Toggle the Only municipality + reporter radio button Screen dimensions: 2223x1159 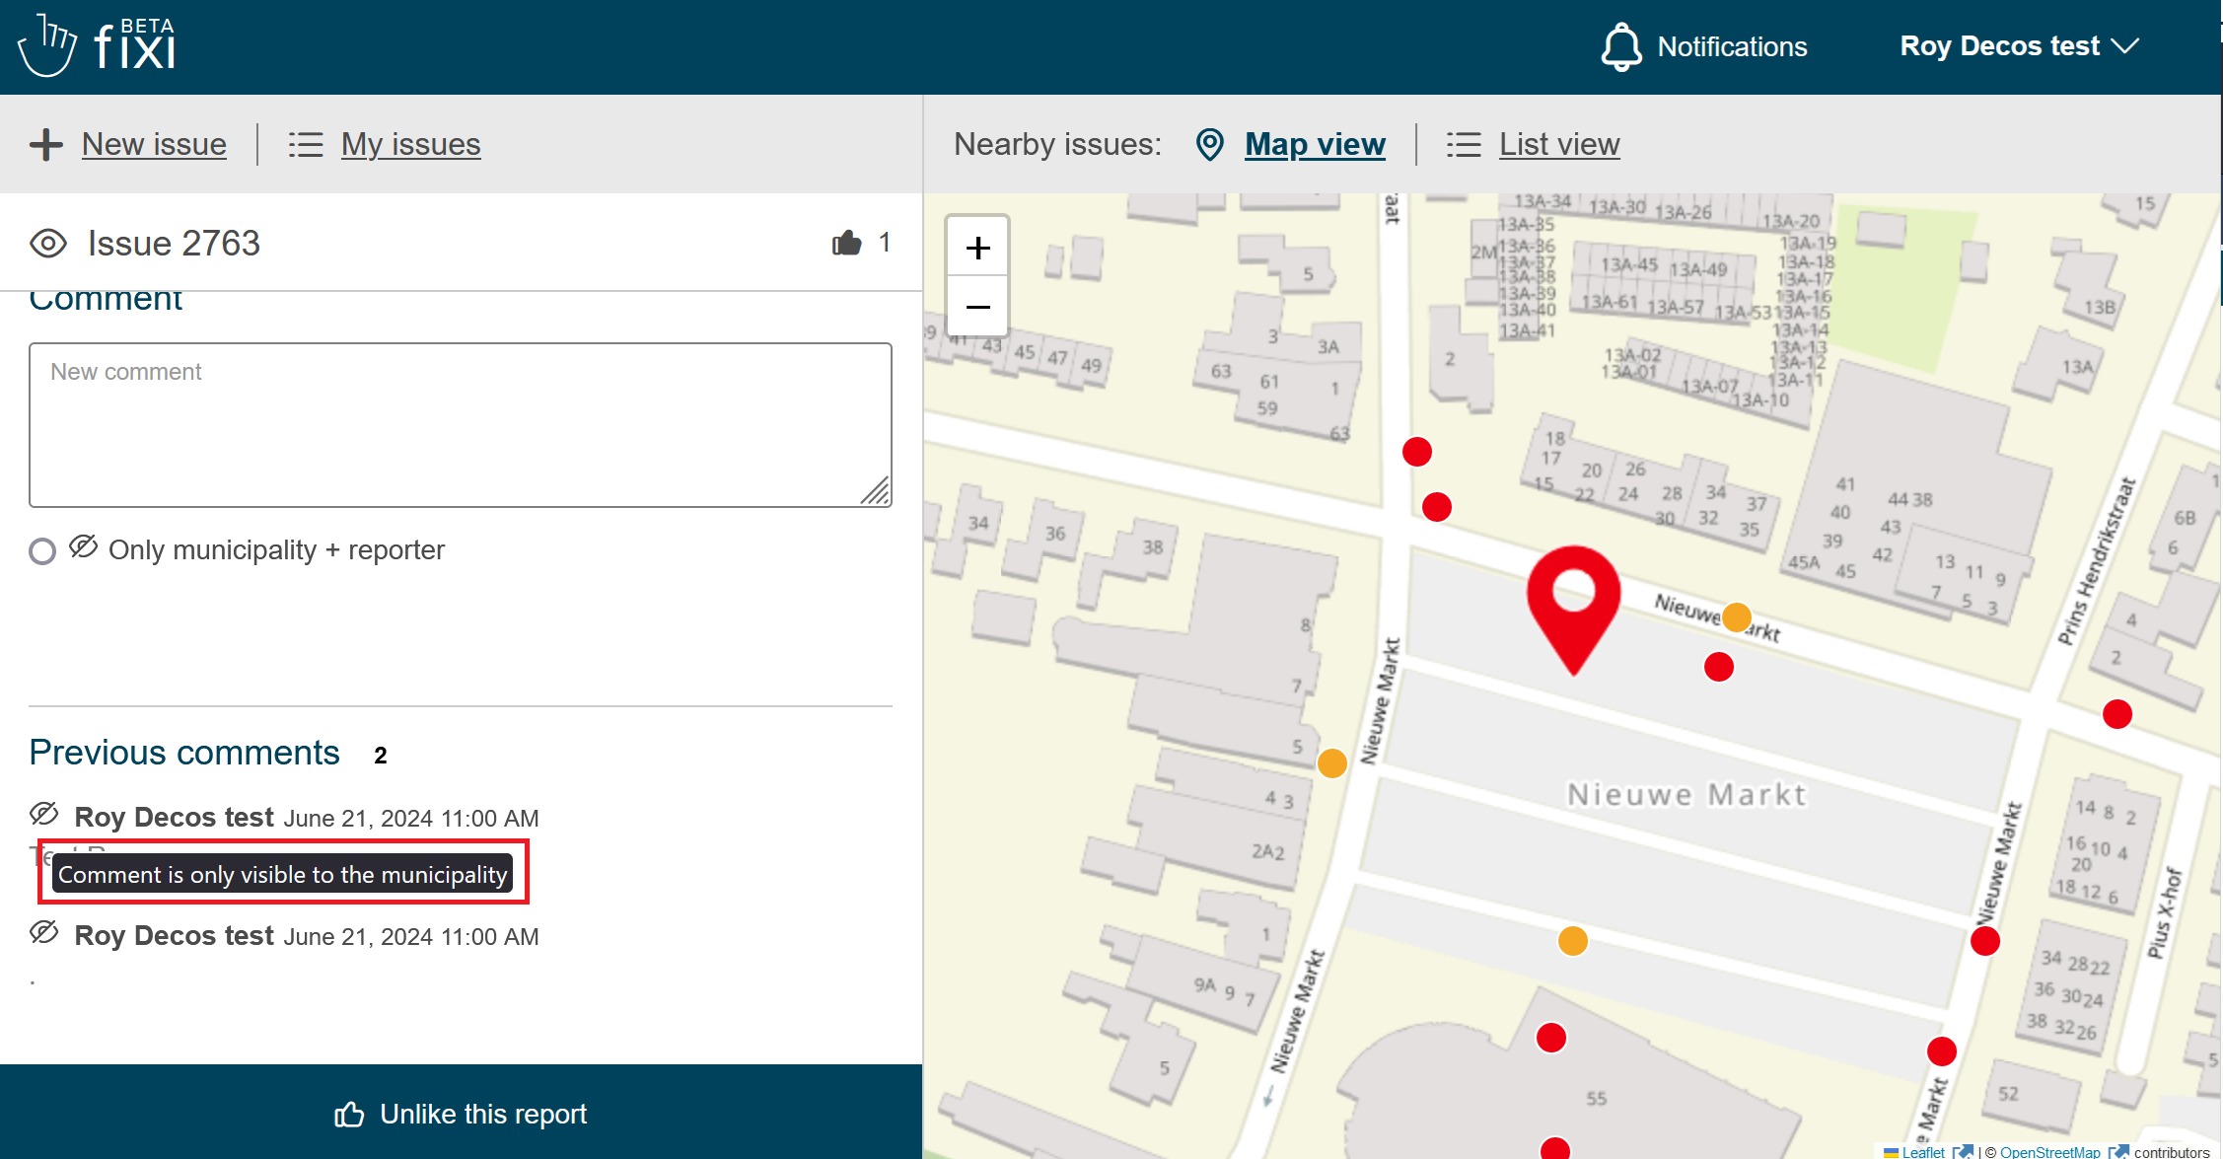[x=42, y=550]
